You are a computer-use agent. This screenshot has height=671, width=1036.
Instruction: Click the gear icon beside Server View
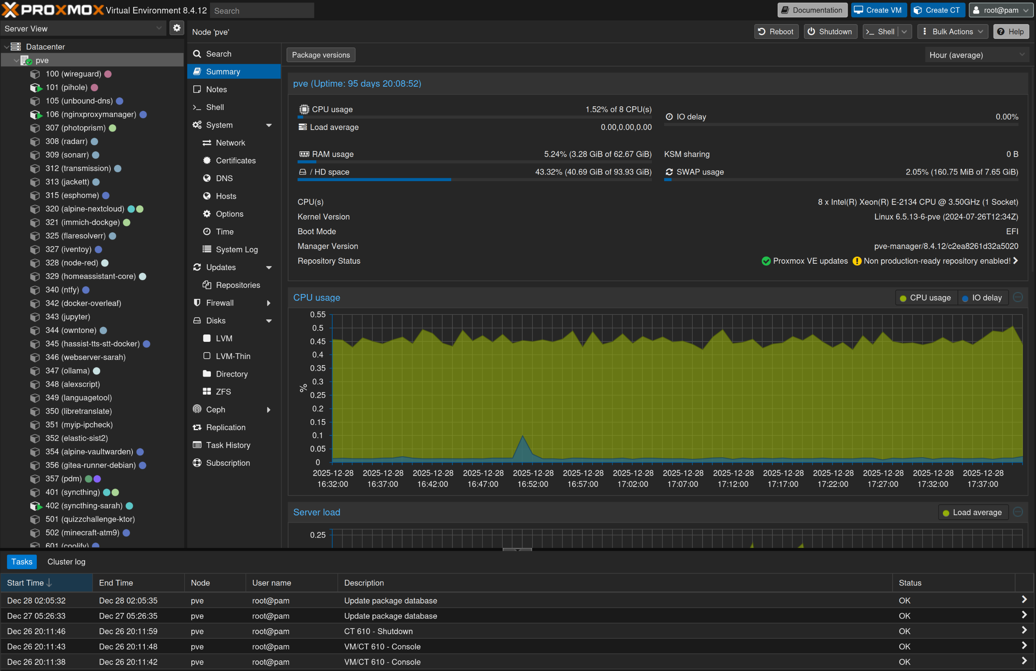[176, 28]
